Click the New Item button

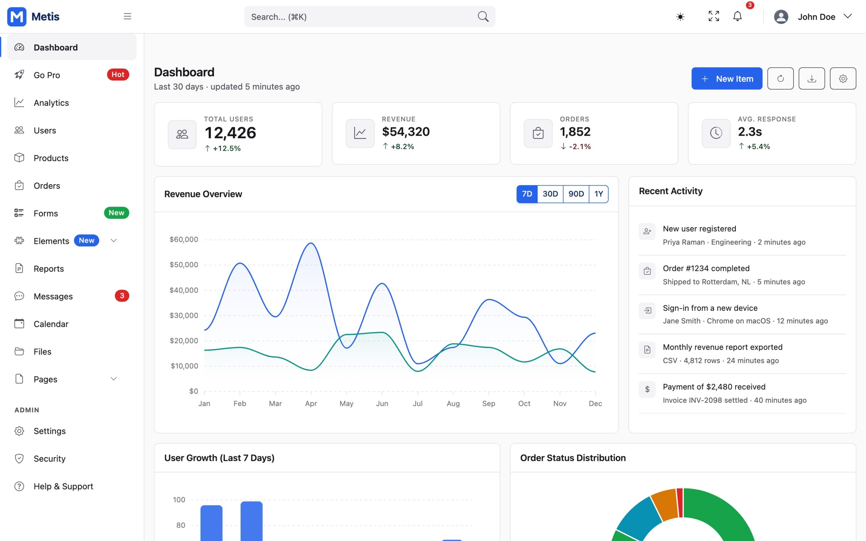[726, 78]
